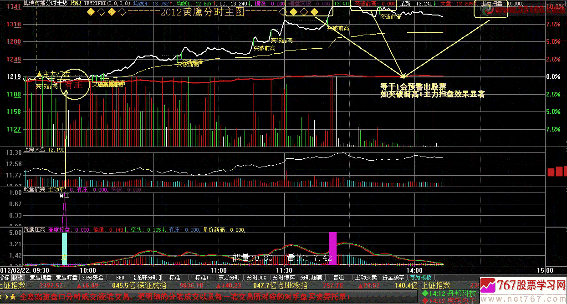Screen dimensions: 567x304
Task: Open the 分时DDX tab
Action: 256,277
